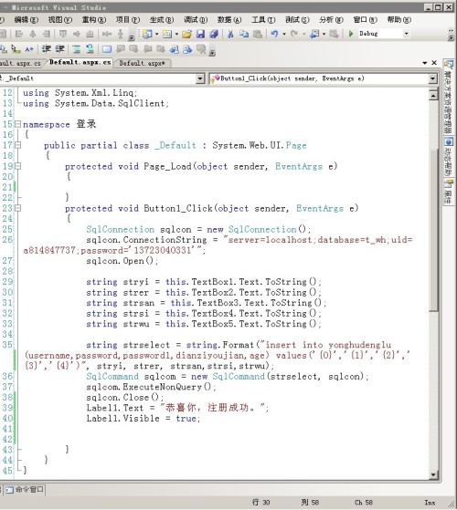Open the 生成(B) Build menu
457x510 pixels.
click(162, 20)
